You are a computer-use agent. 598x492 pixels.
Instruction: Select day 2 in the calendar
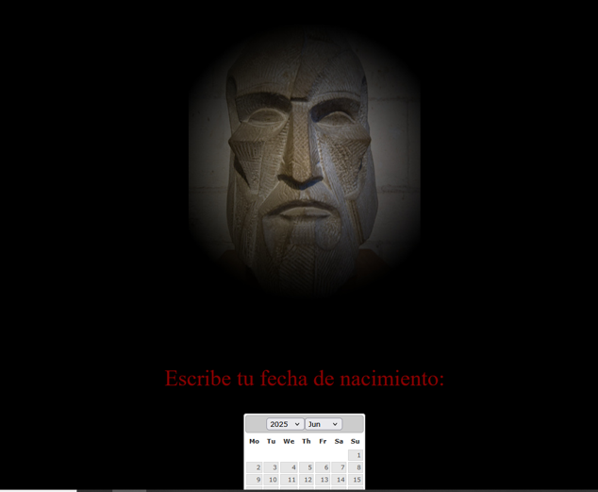pyautogui.click(x=255, y=467)
